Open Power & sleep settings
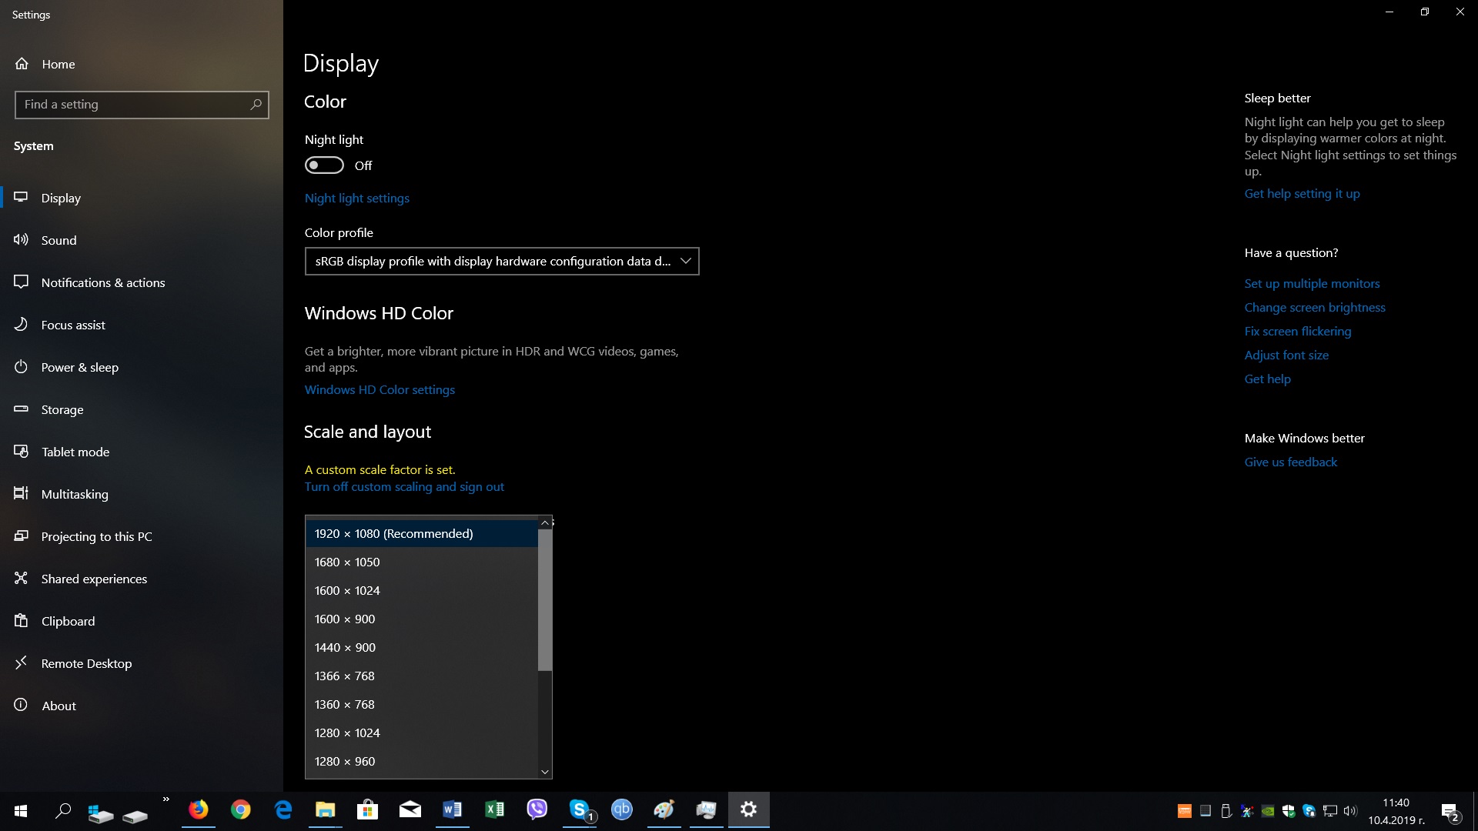The height and width of the screenshot is (831, 1478). (79, 367)
